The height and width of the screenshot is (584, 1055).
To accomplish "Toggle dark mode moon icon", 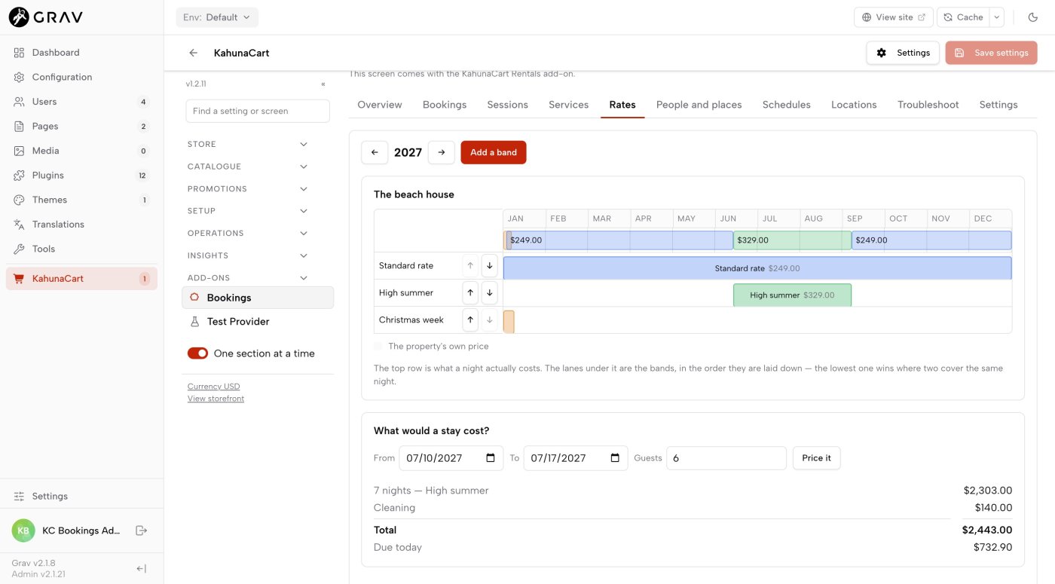I will [x=1032, y=17].
